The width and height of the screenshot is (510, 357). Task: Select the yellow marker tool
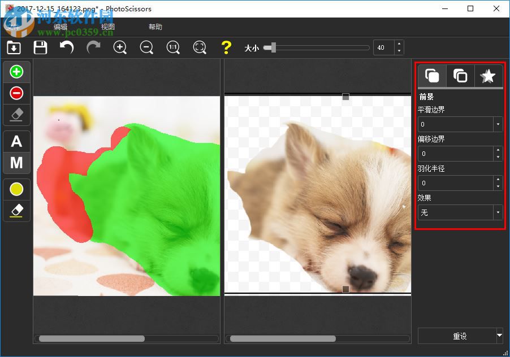coord(16,189)
